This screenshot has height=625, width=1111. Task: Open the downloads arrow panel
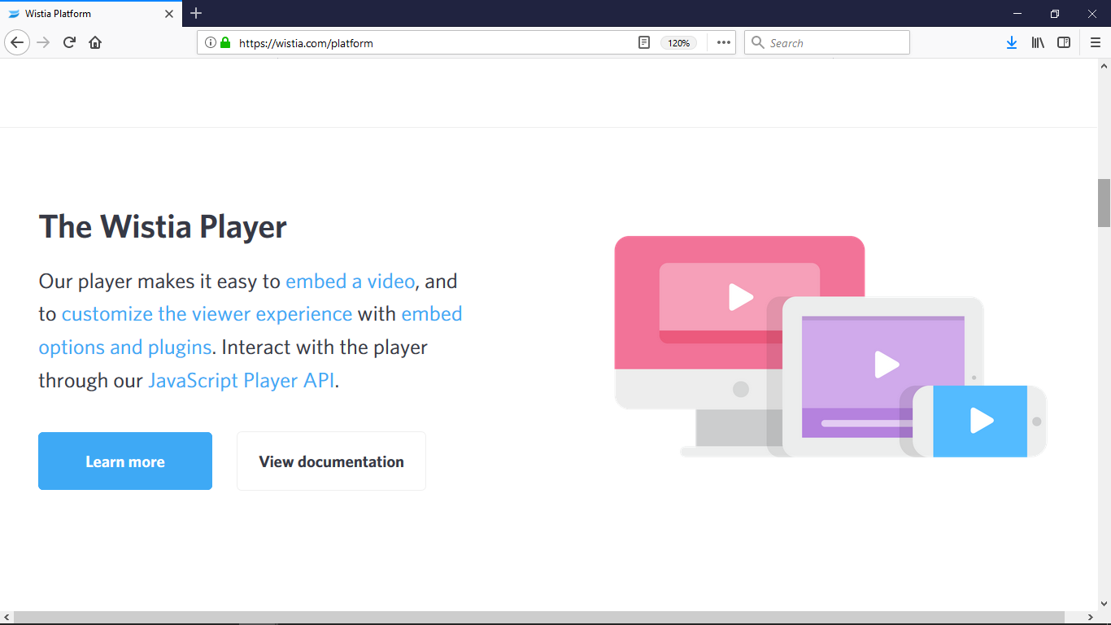1011,42
